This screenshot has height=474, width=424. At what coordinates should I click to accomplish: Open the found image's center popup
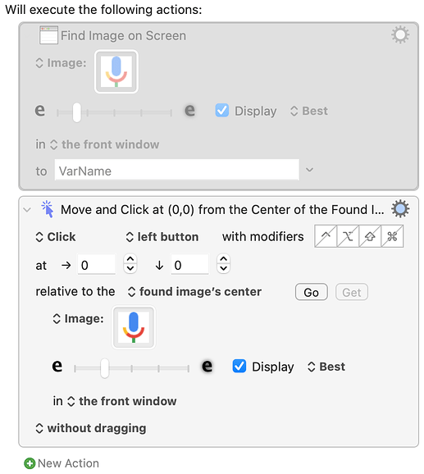coord(194,292)
